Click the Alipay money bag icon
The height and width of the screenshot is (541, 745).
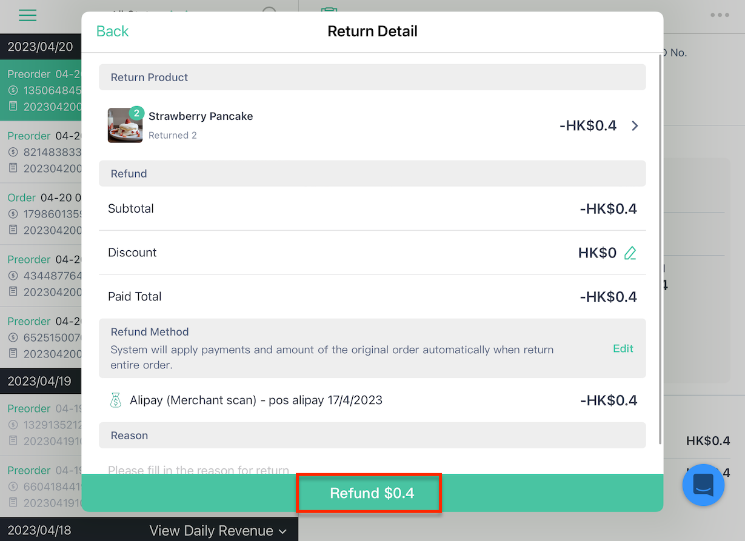[116, 400]
